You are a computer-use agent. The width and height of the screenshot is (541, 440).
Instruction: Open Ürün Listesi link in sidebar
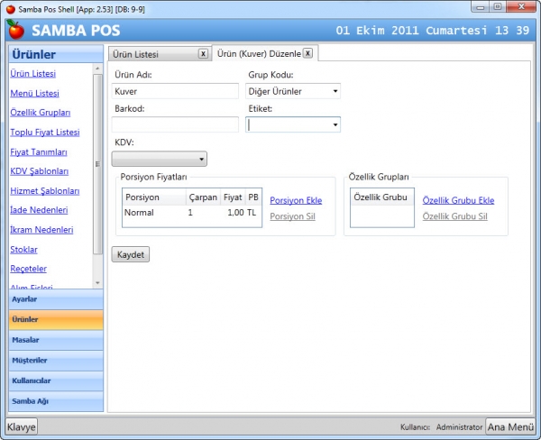(x=32, y=74)
